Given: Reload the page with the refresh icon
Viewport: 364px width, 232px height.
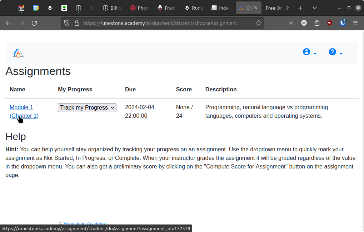Looking at the screenshot, I should [34, 23].
